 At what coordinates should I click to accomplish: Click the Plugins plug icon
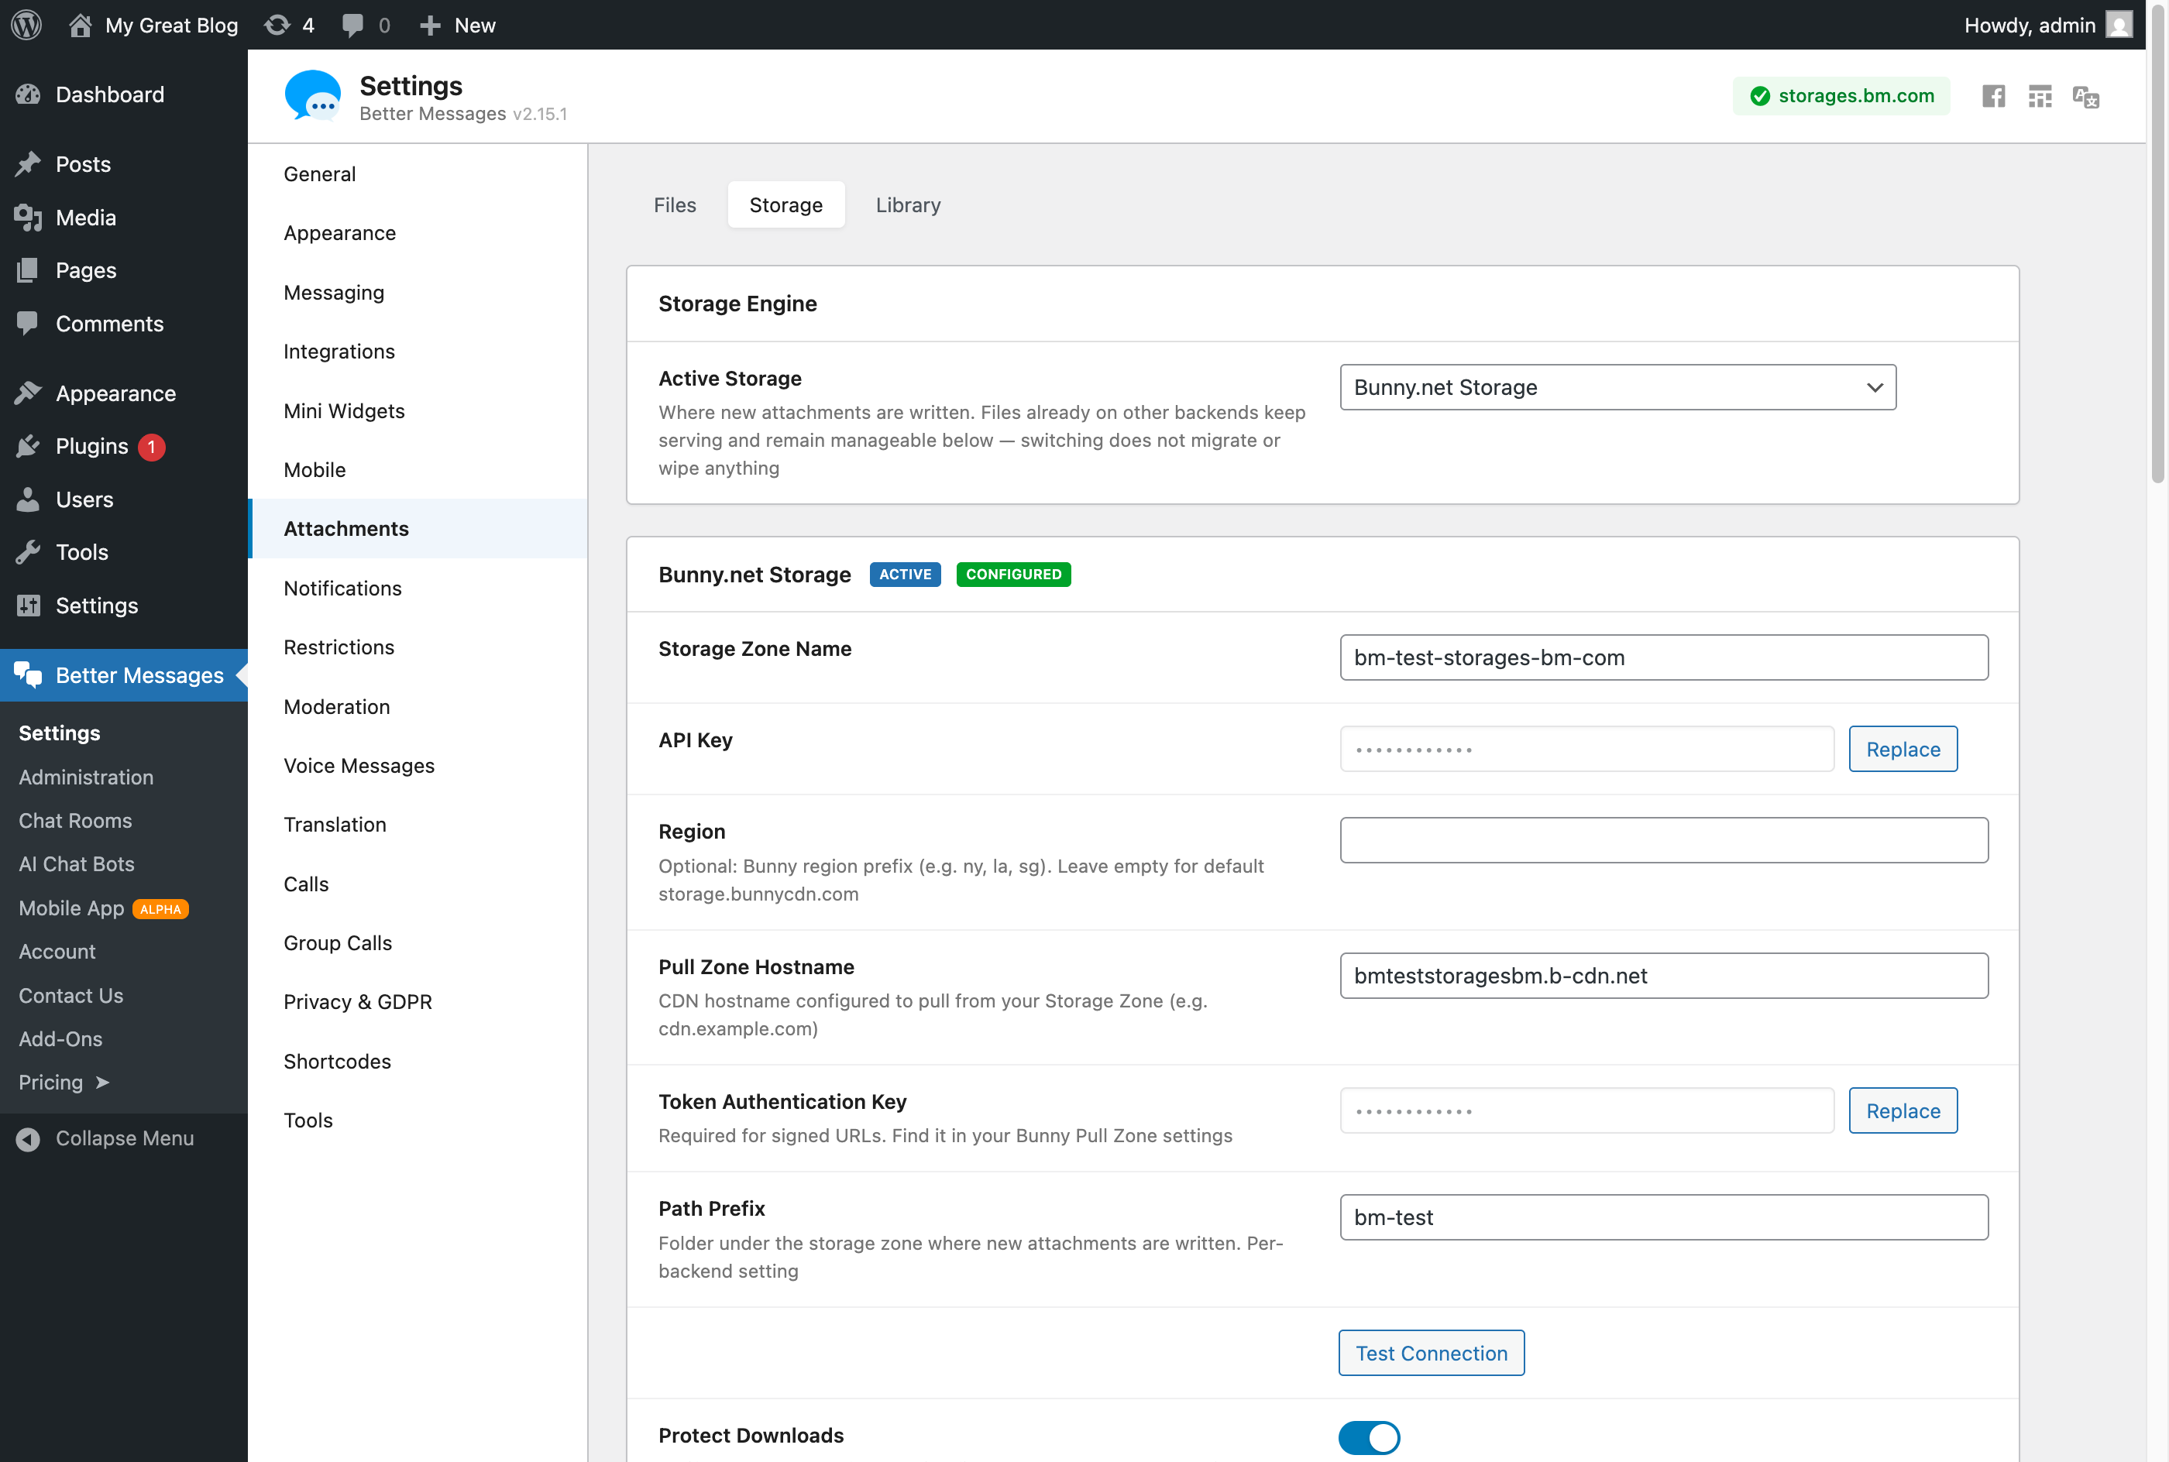coord(28,447)
